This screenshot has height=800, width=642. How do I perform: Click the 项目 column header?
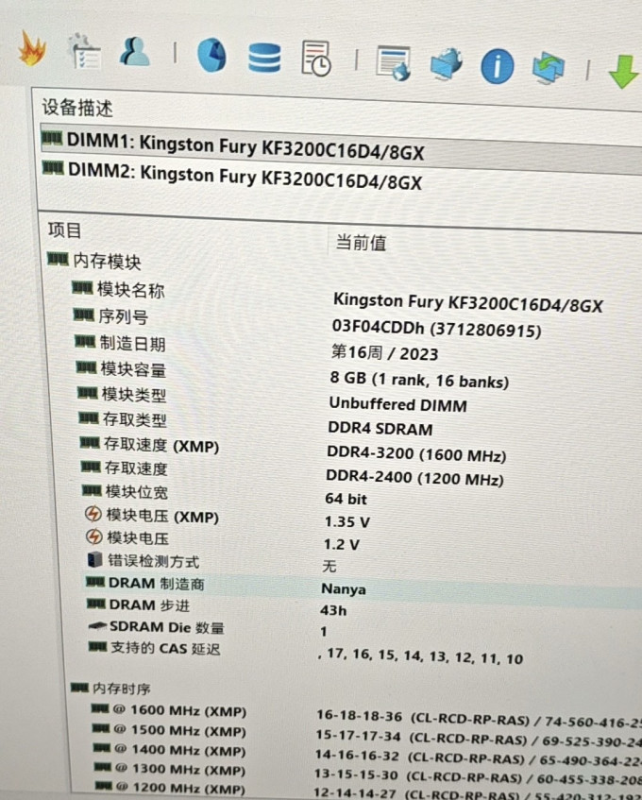tap(65, 230)
